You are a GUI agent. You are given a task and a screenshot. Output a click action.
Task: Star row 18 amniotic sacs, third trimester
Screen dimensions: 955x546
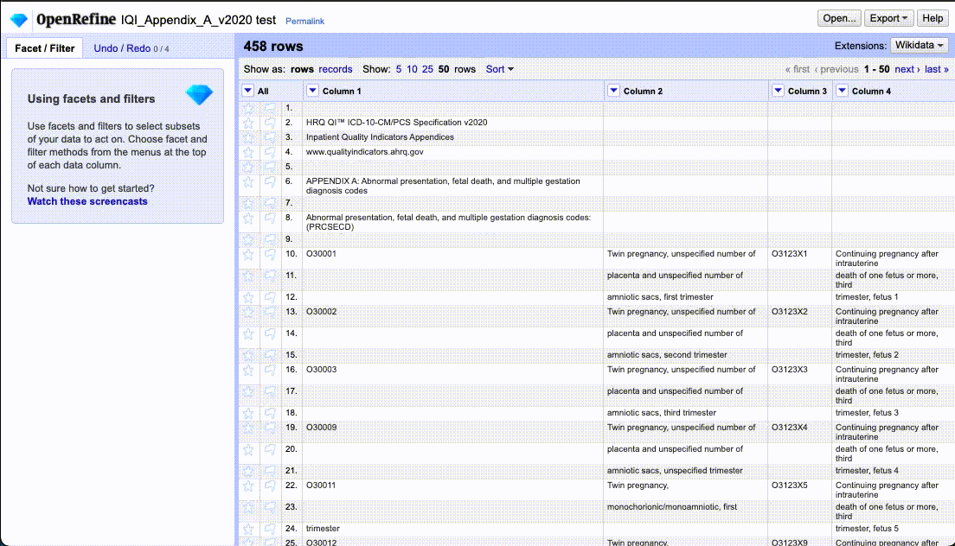point(248,414)
